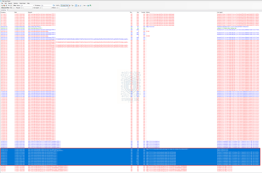Open the IP Address filter combo box
262x173 pixels.
tap(47, 6)
